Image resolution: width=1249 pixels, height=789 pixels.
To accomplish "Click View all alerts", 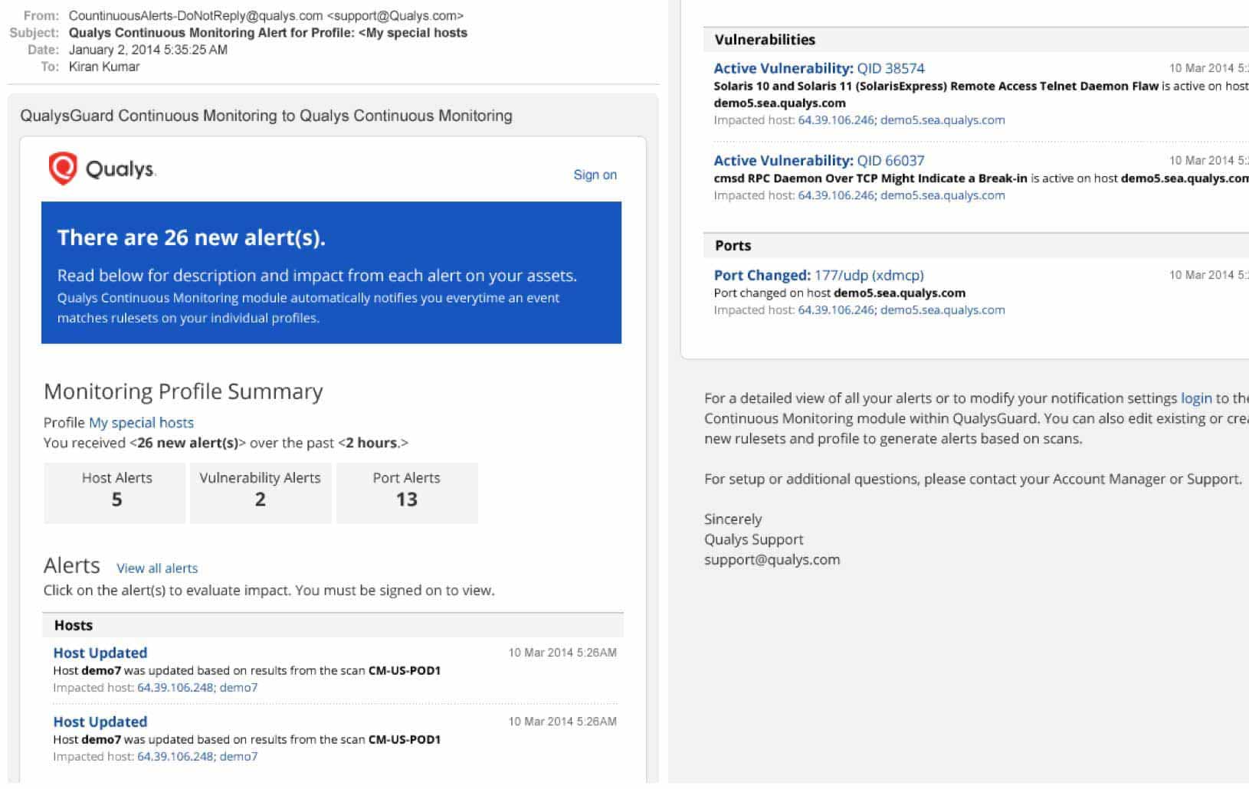I will 157,568.
